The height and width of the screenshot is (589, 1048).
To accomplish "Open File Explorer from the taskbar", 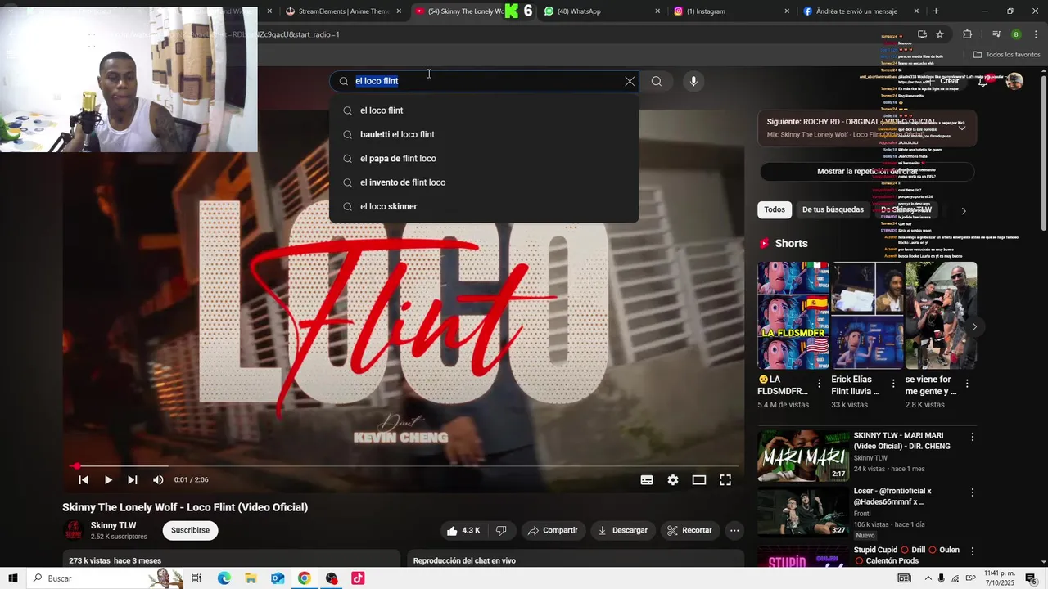I will pyautogui.click(x=251, y=578).
